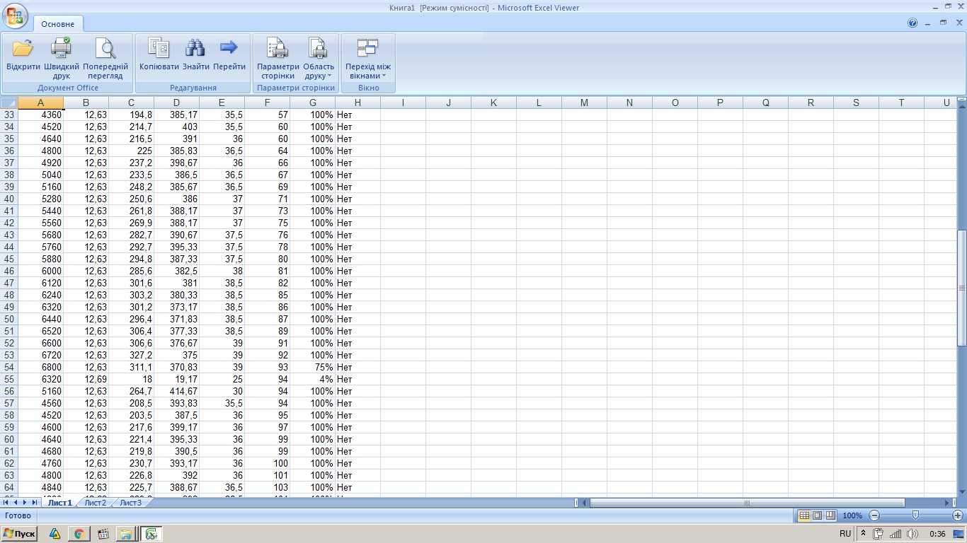Viewport: 967px width, 543px height.
Task: Click cell 4360 in row 33
Action: [40, 115]
